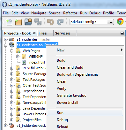Screen dimensions: 126x130
Task: Click the Source Packages folder icon
Action: 18,74
